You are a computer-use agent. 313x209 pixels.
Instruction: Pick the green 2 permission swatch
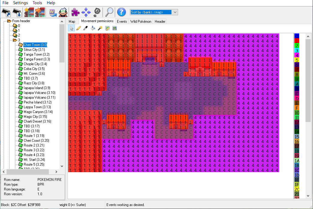coord(297,45)
